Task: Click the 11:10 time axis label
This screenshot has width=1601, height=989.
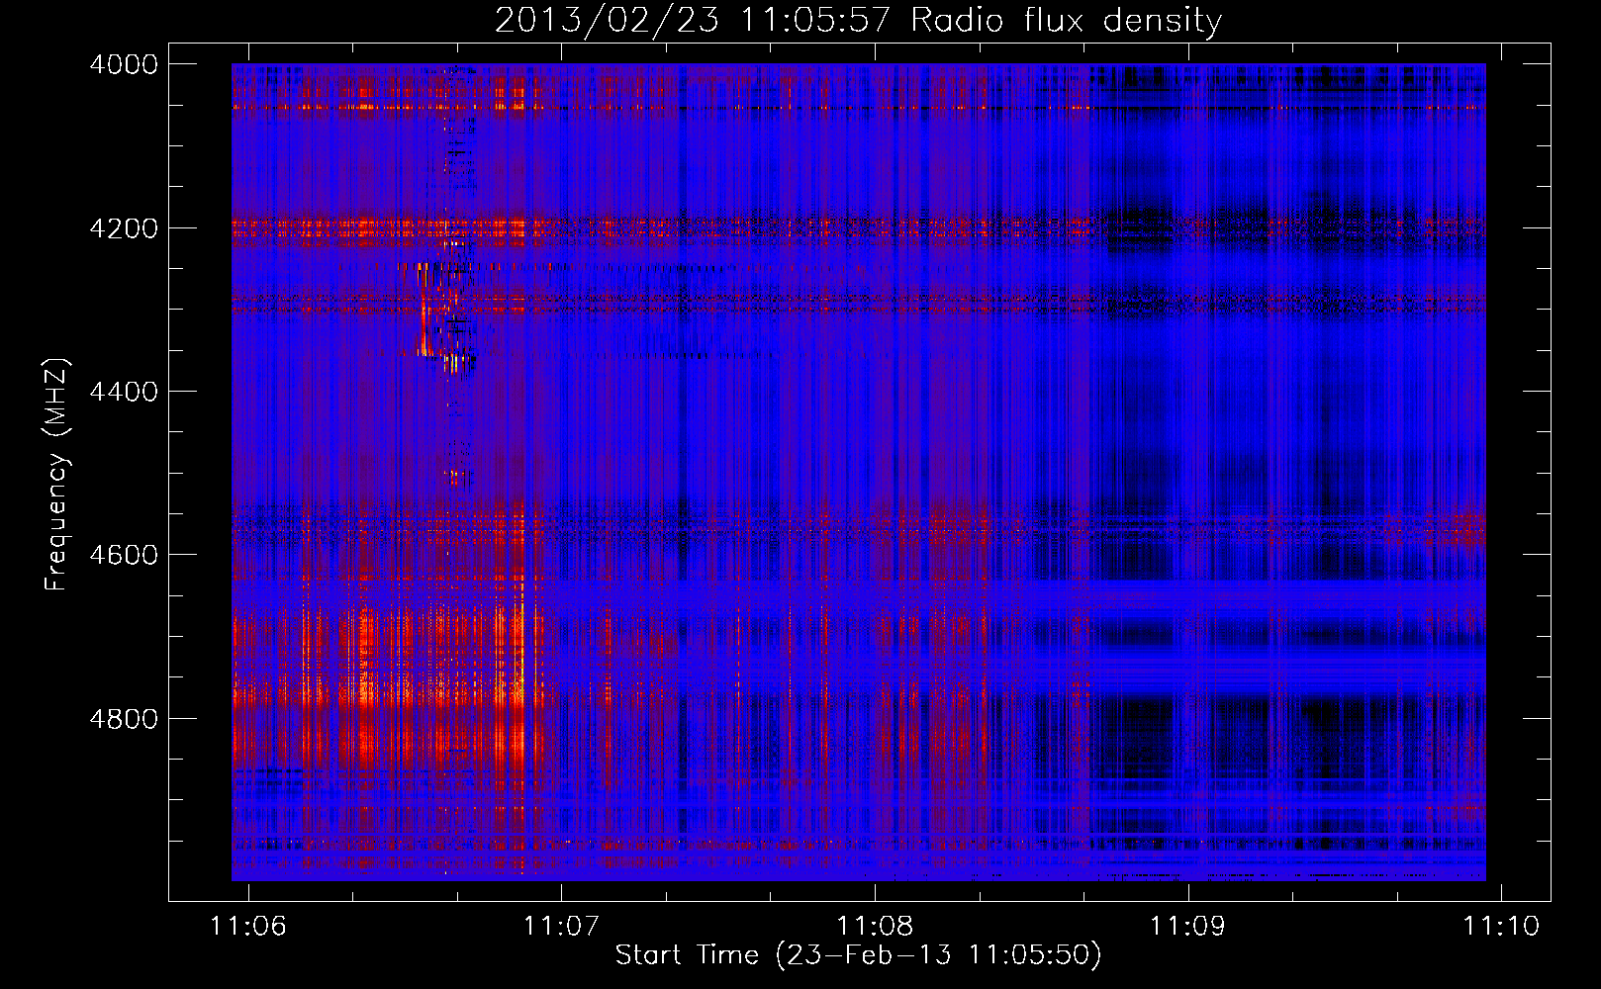Action: click(1501, 926)
